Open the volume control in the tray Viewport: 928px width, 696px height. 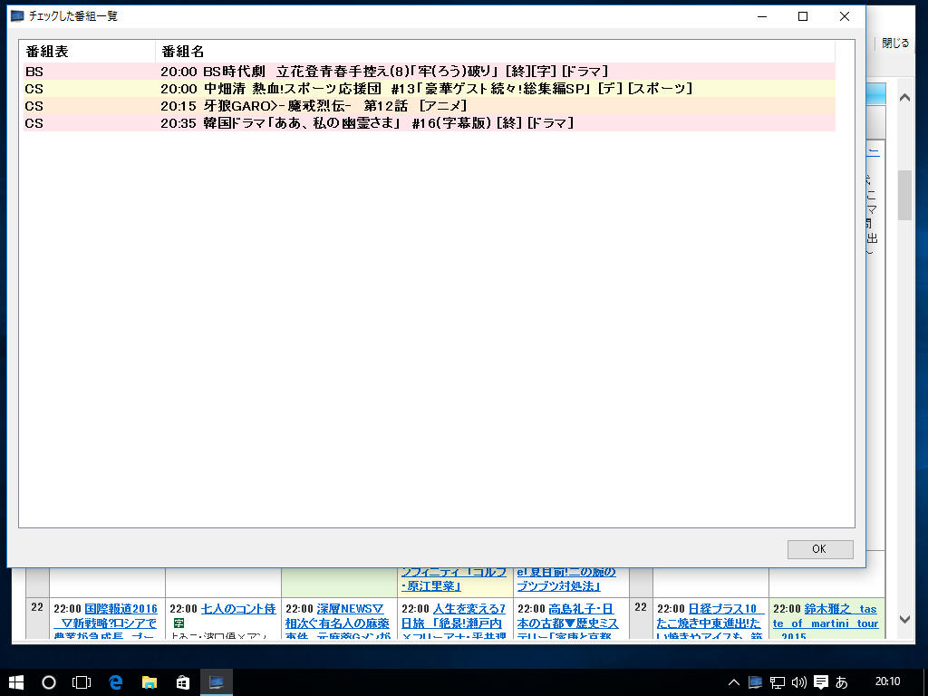(x=799, y=682)
